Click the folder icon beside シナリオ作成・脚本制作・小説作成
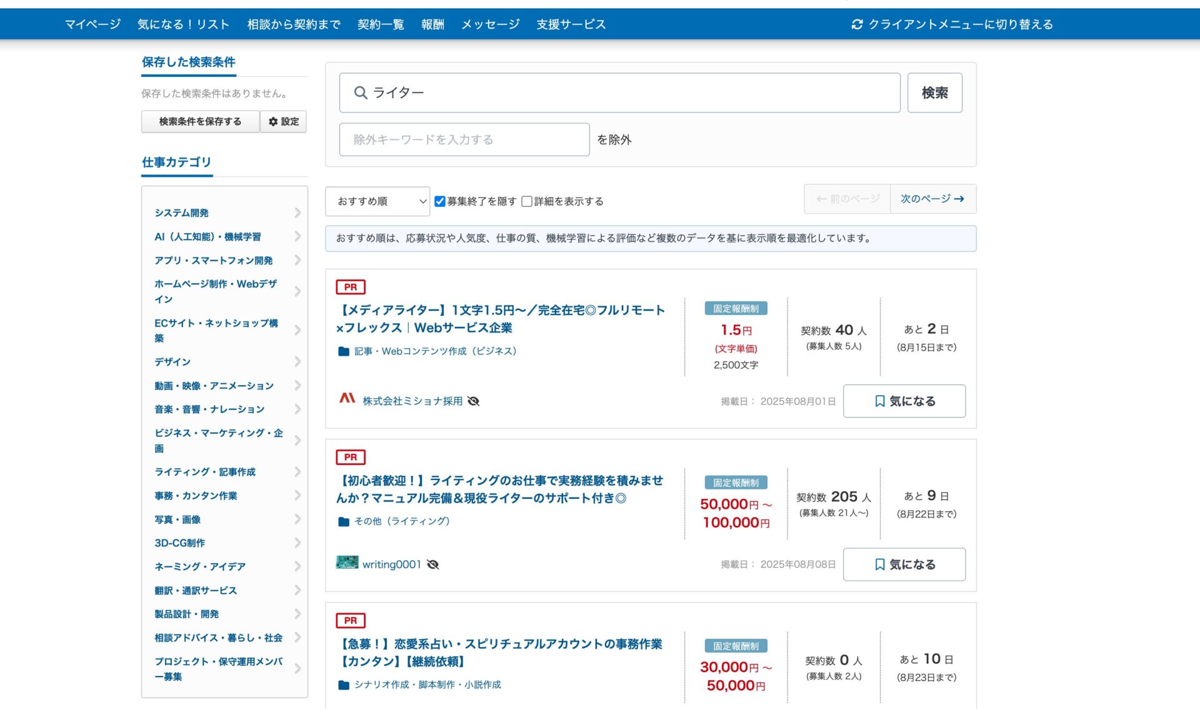 point(344,685)
